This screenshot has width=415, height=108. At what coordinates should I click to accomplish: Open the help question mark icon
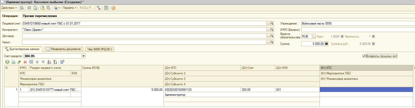coord(113,8)
